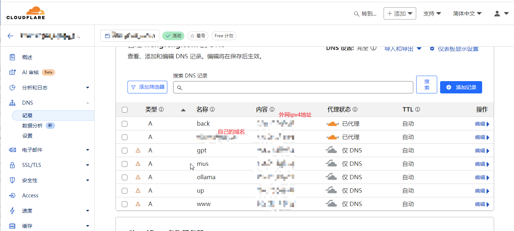Check the box for the up record
The width and height of the screenshot is (514, 231).
[125, 191]
